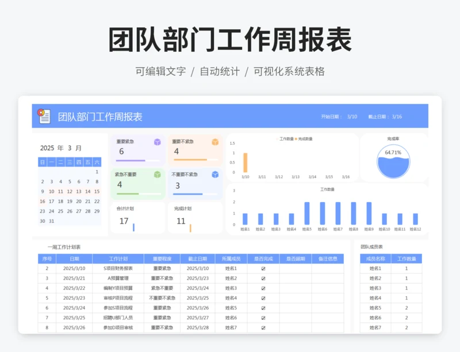Toggle 是否完成 checkbox for 姓名7 row

pos(263,328)
